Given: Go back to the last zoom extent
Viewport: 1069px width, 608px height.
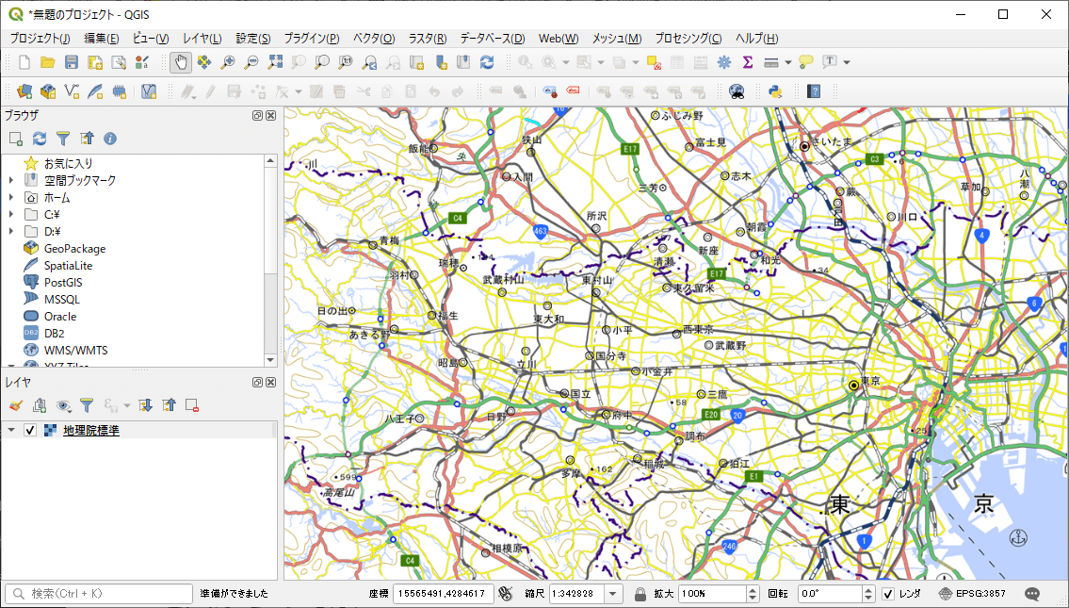Looking at the screenshot, I should pyautogui.click(x=369, y=63).
